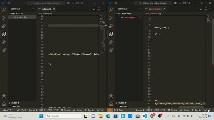The image size is (214, 120).
Task: Toggle secondary sidebar in right window
Action: click(x=184, y=3)
